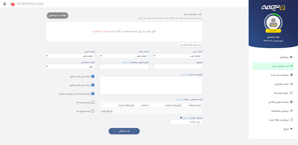
Task: Click the موضوع input field
Action: [x=178, y=67]
